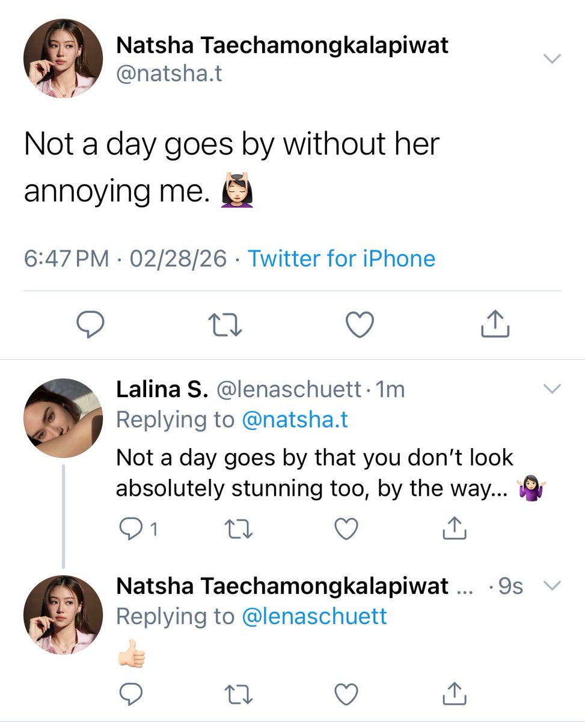The width and height of the screenshot is (585, 722).
Task: Like the main tweet from @natsha.t
Action: (360, 325)
